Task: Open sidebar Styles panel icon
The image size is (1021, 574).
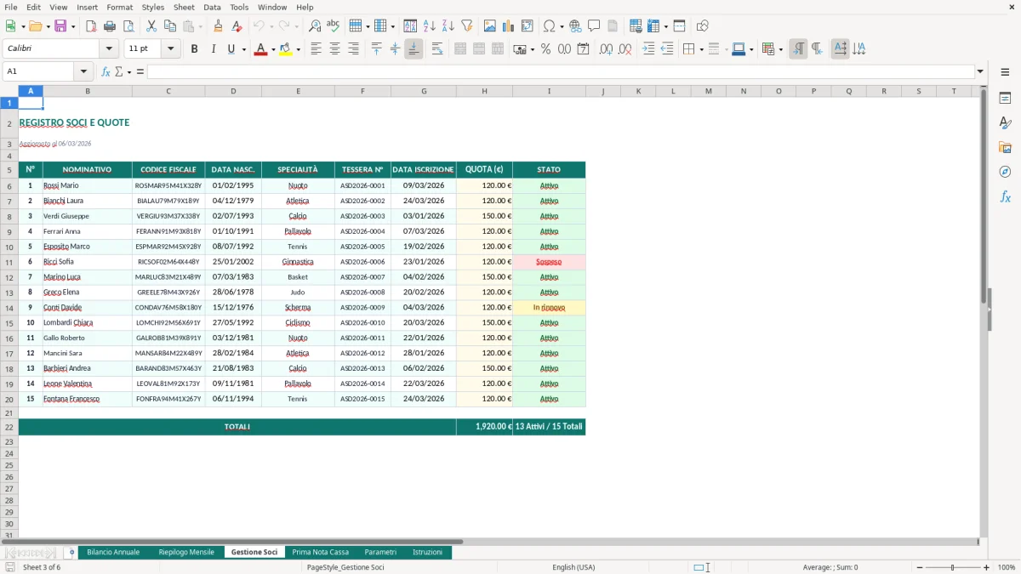Action: tap(1005, 122)
